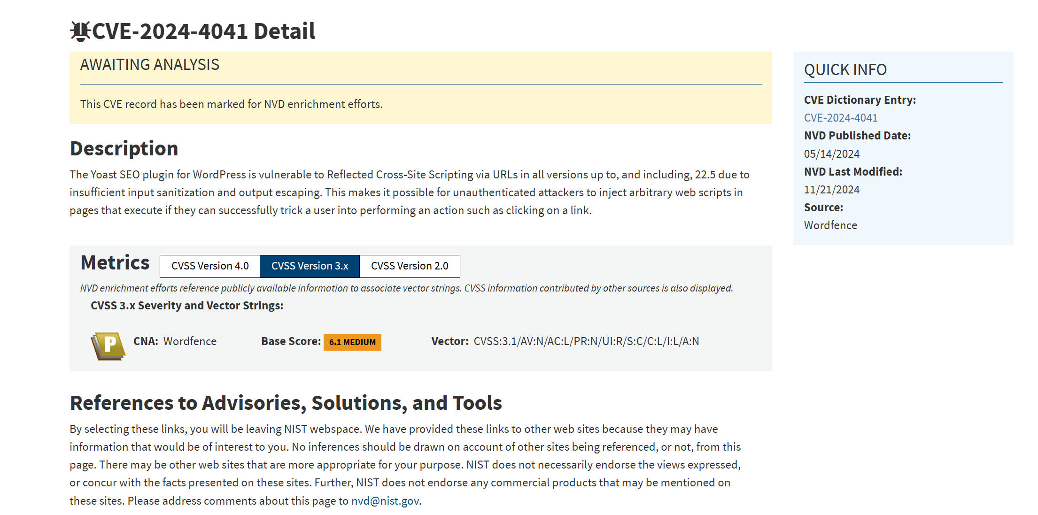Screen dimensions: 1038x515
Task: Click the CVSS:3.1 vector string text
Action: (x=586, y=341)
